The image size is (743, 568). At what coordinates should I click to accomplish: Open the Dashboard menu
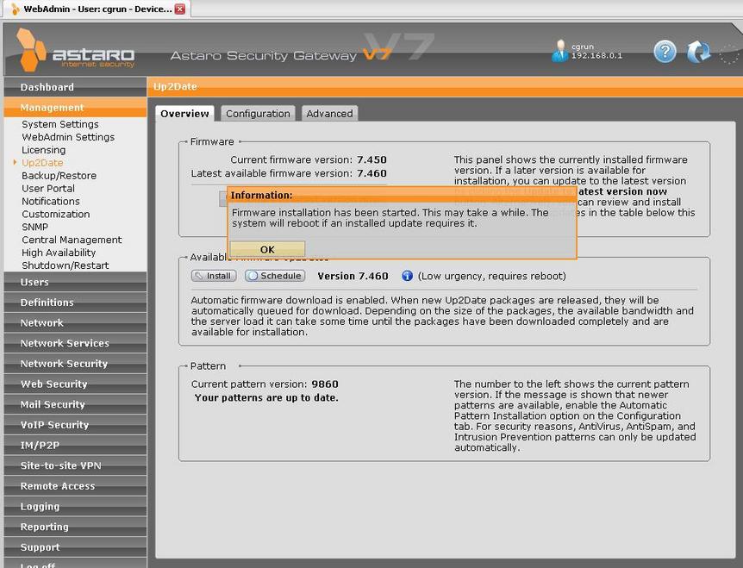[x=75, y=87]
